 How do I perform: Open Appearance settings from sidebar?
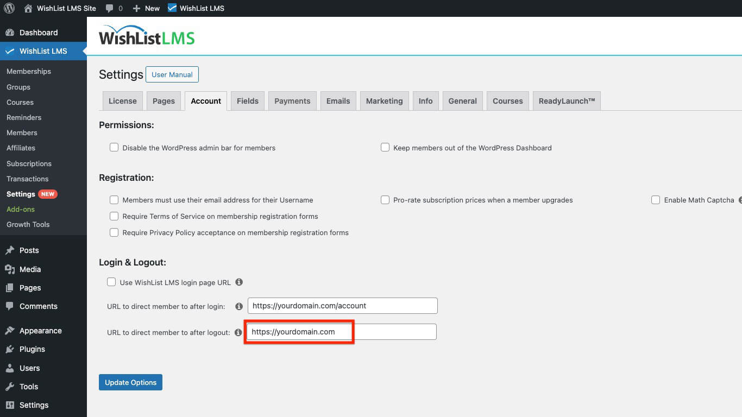41,331
